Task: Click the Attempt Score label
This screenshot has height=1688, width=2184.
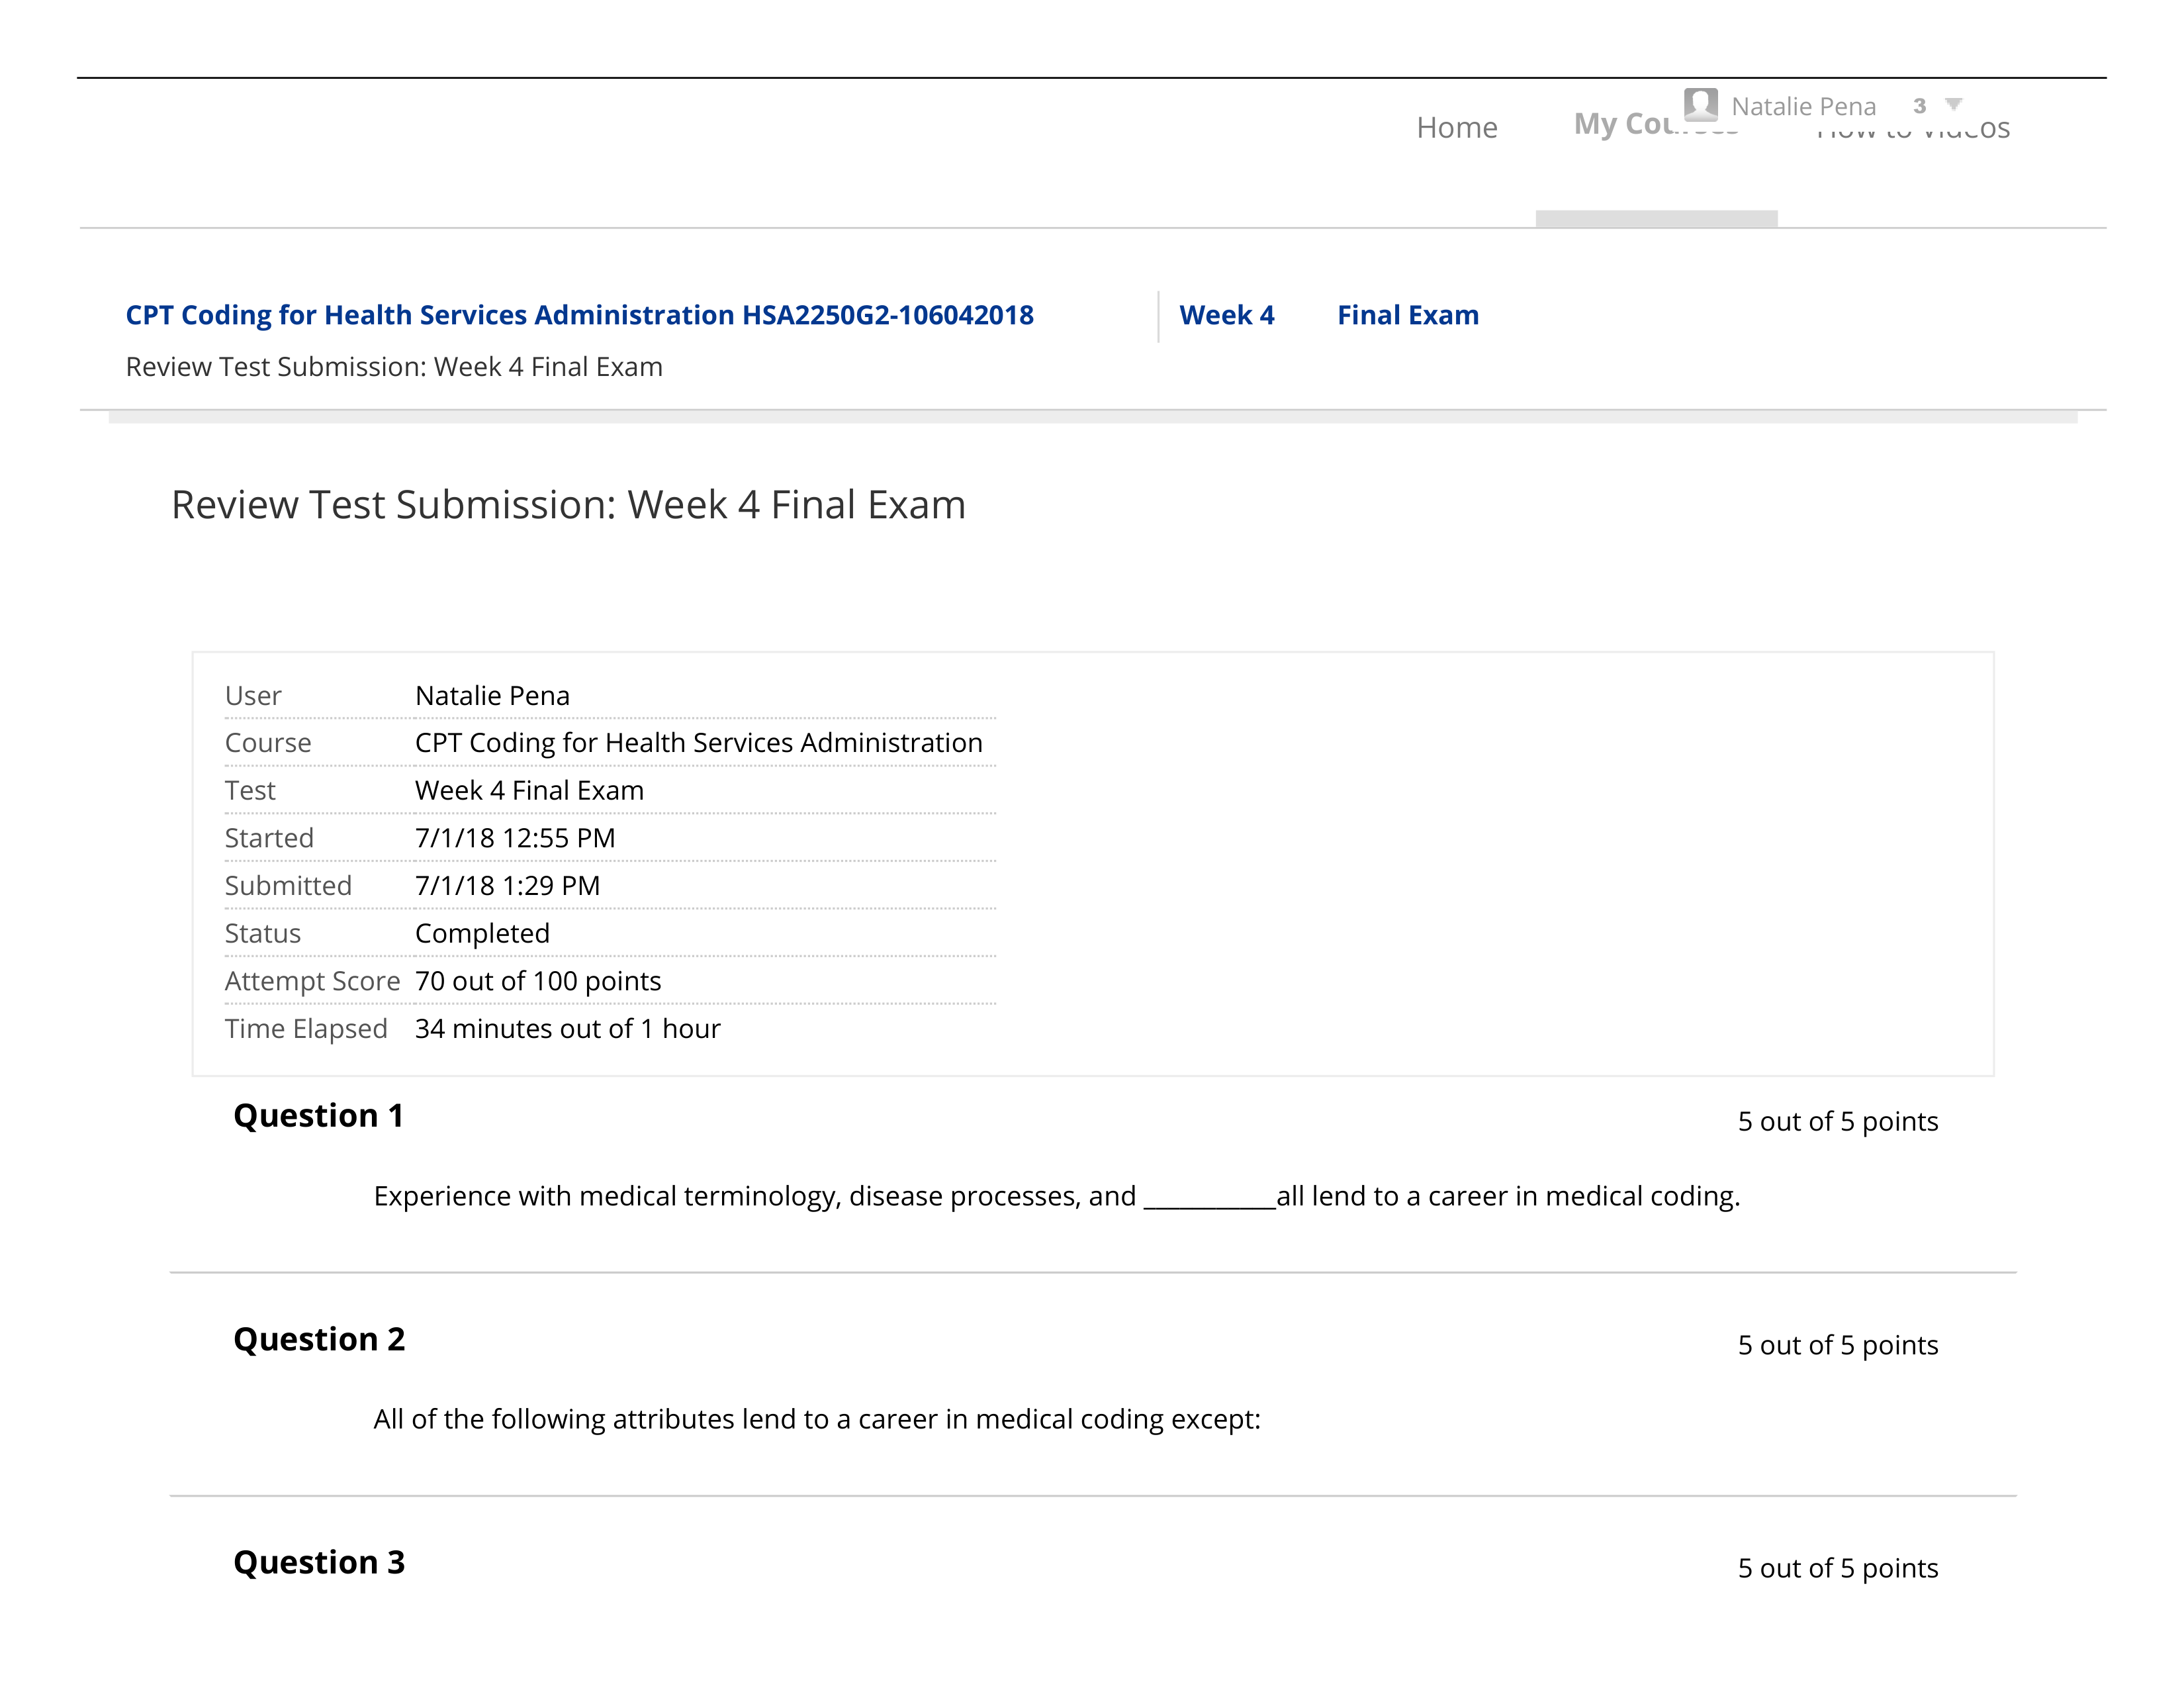Action: [x=312, y=981]
